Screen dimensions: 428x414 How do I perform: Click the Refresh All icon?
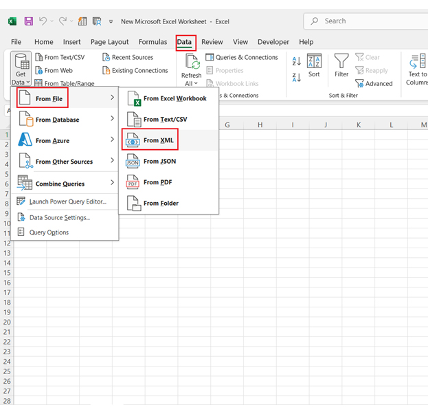pyautogui.click(x=192, y=61)
